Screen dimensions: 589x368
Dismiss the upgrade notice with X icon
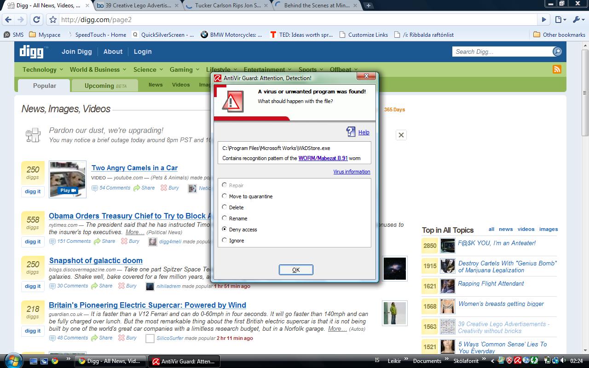401,135
